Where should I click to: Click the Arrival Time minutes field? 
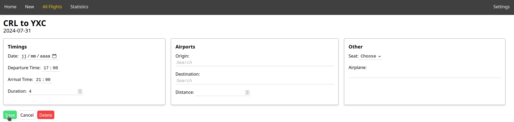(x=48, y=80)
